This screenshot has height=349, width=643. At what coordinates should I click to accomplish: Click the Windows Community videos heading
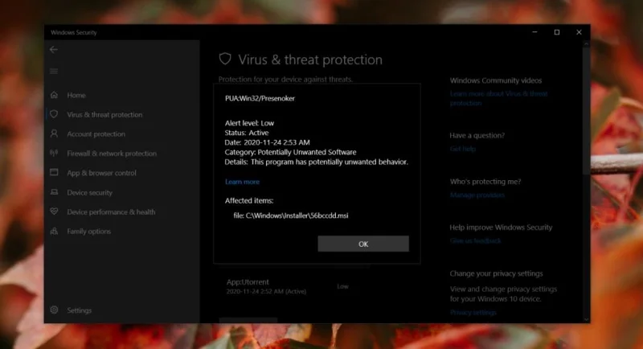(495, 80)
